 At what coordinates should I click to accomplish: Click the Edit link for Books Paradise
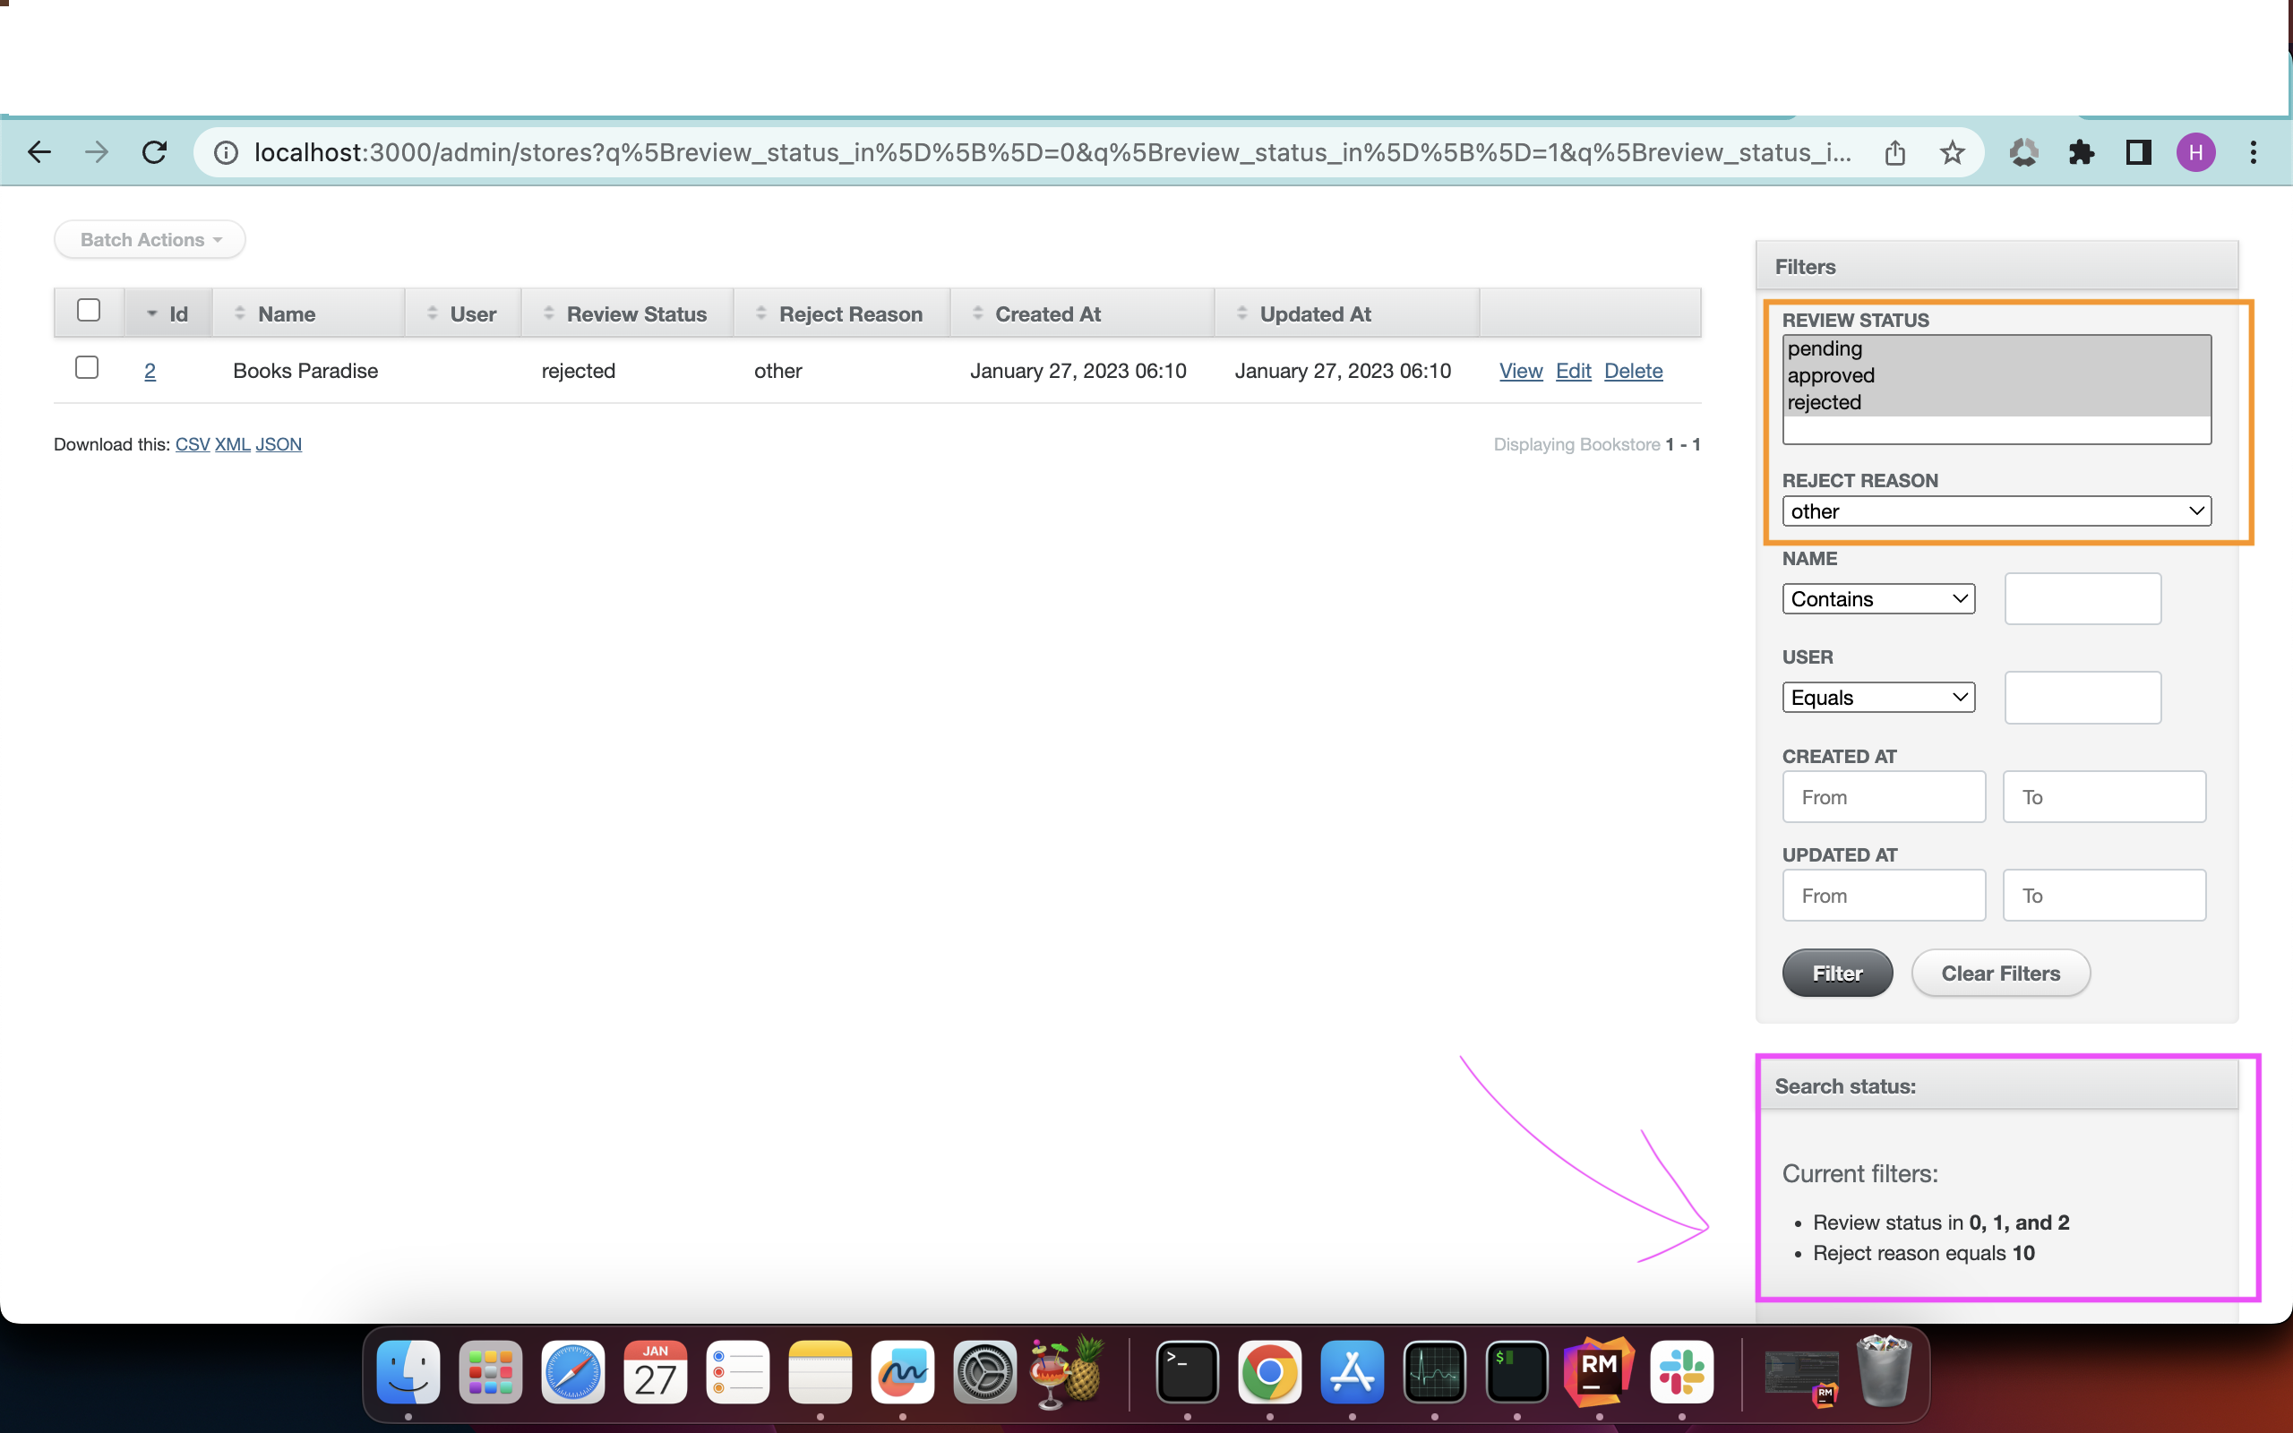tap(1573, 371)
